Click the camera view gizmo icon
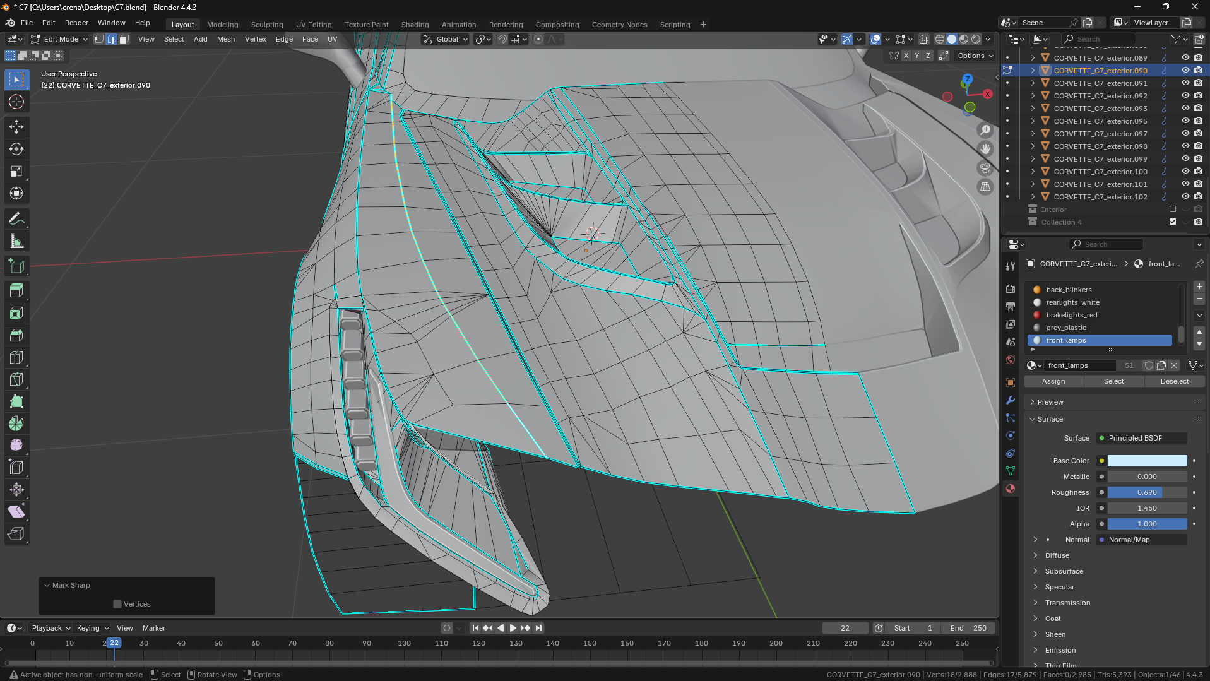Image resolution: width=1210 pixels, height=681 pixels. point(985,168)
